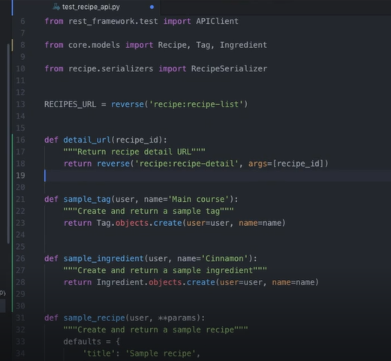Click the sample_recipe function name
The height and width of the screenshot is (361, 391).
[94, 317]
